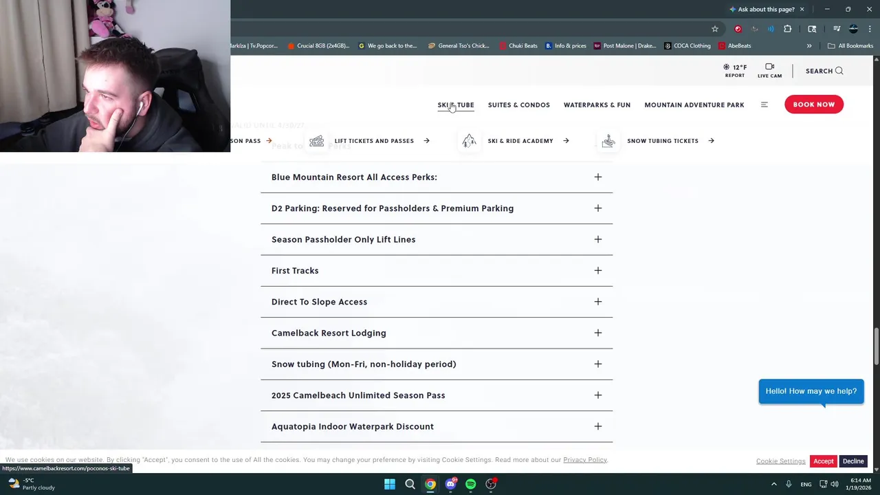
Task: Open the Waterparks & Fun menu
Action: (x=597, y=105)
